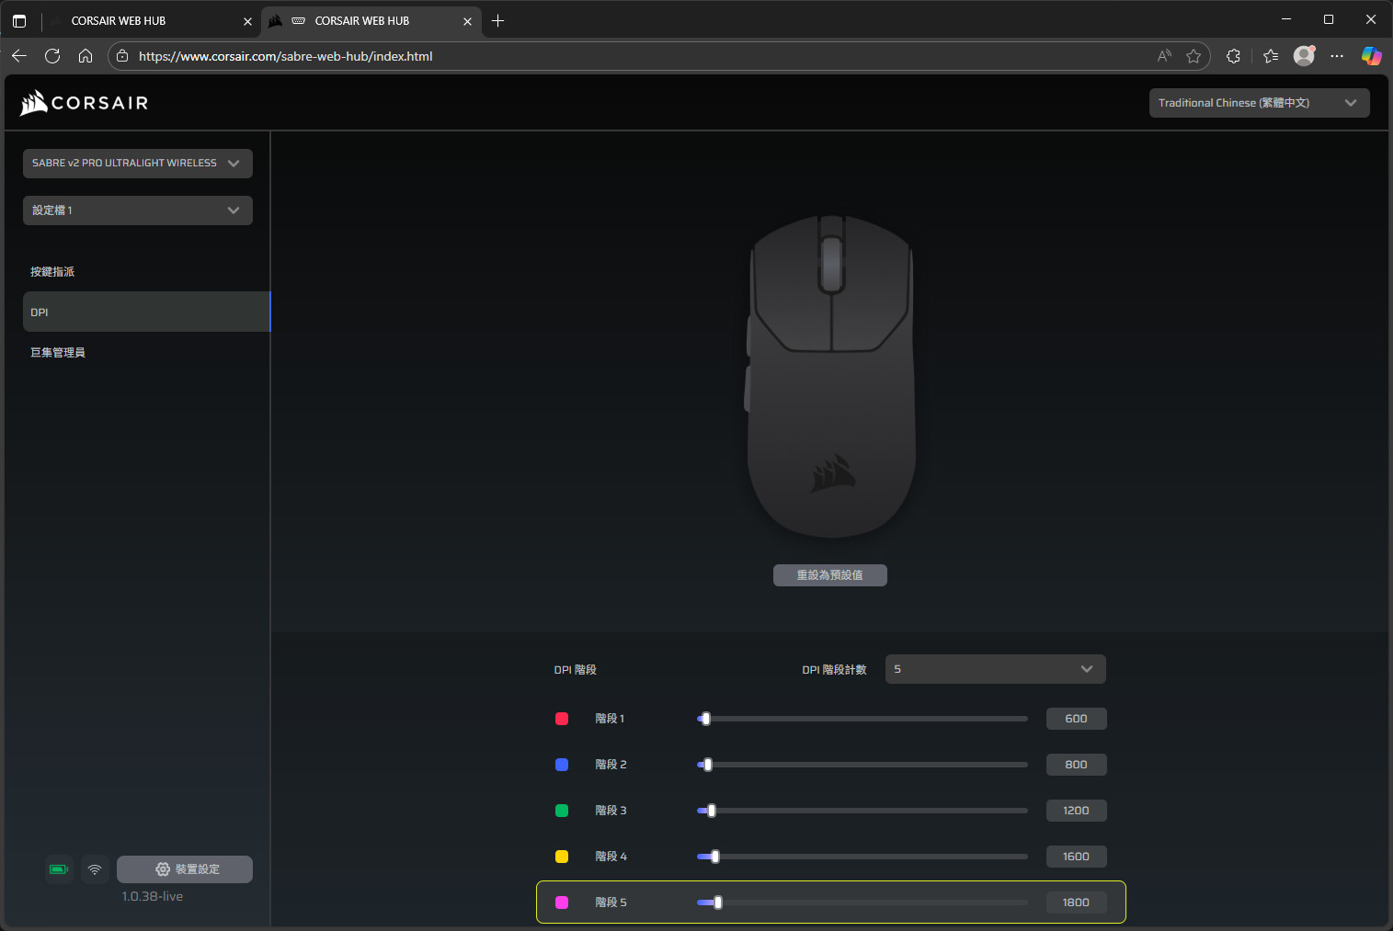Click the mouse product image
This screenshot has height=931, width=1393.
pyautogui.click(x=831, y=377)
